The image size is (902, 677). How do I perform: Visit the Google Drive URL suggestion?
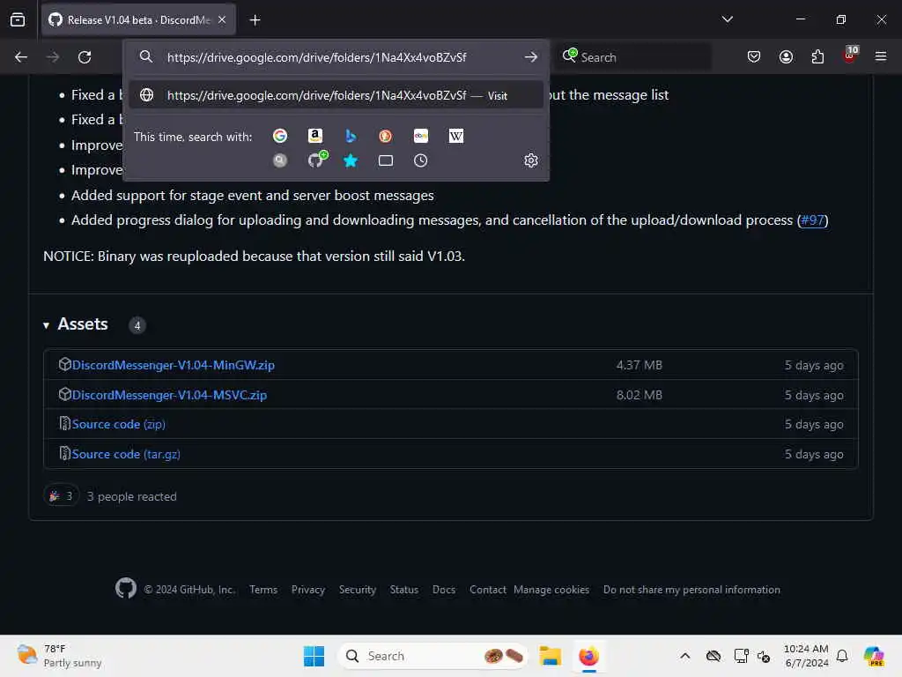tap(336, 95)
